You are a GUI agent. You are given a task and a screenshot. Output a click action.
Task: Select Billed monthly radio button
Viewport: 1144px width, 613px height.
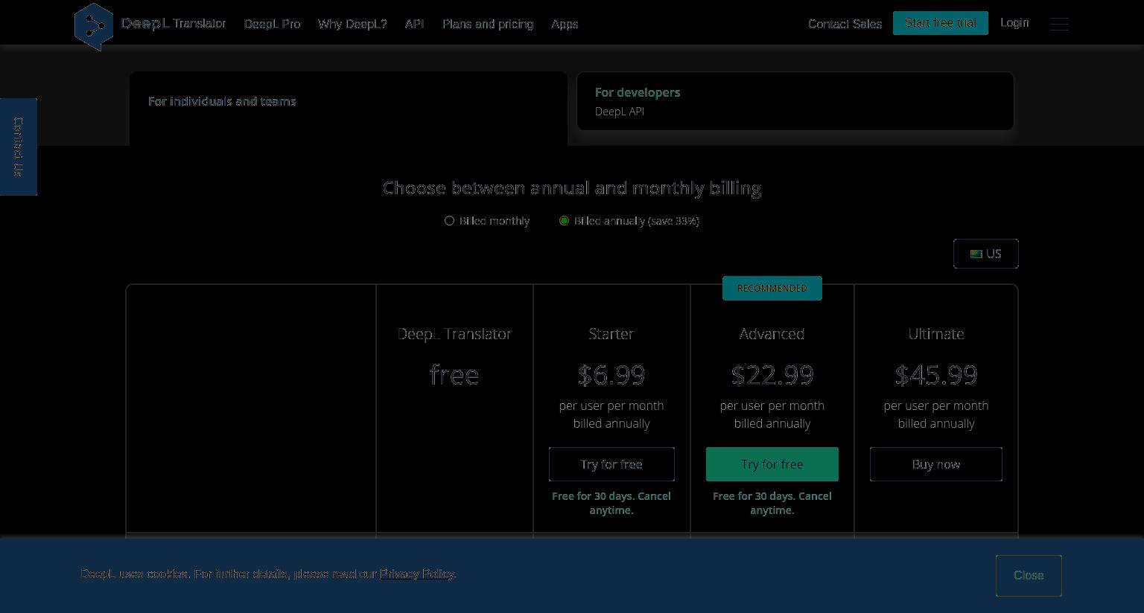449,221
